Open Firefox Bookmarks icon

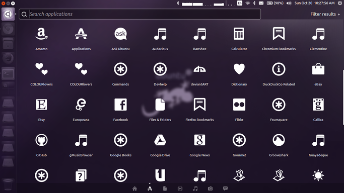click(x=199, y=105)
